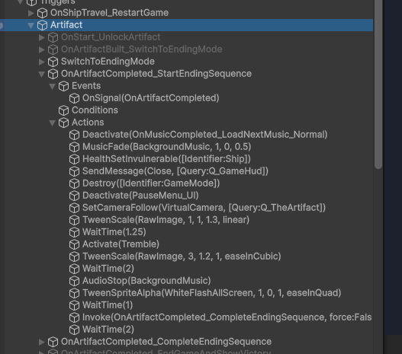402x354 pixels.
Task: Click the cube icon next to WaitTime(1.25)
Action: coord(74,232)
